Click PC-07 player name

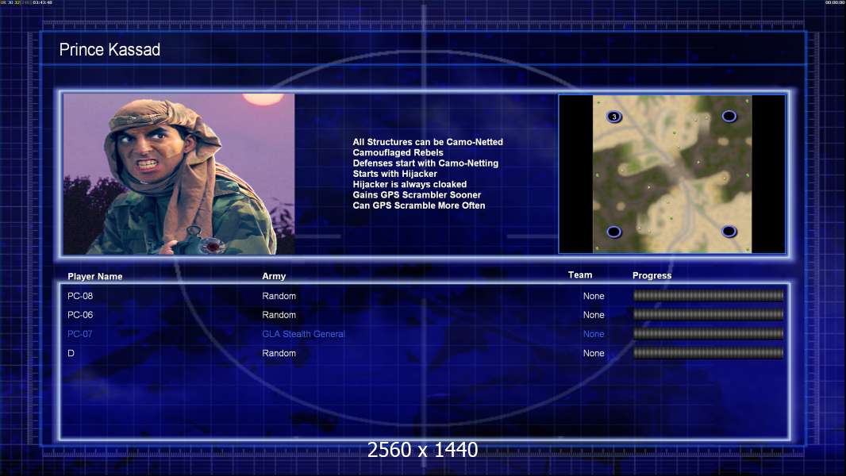click(x=80, y=334)
